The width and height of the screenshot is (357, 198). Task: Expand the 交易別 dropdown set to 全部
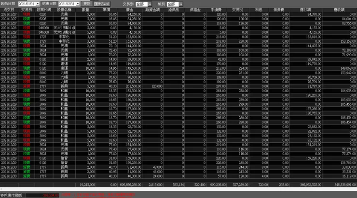tap(150, 4)
